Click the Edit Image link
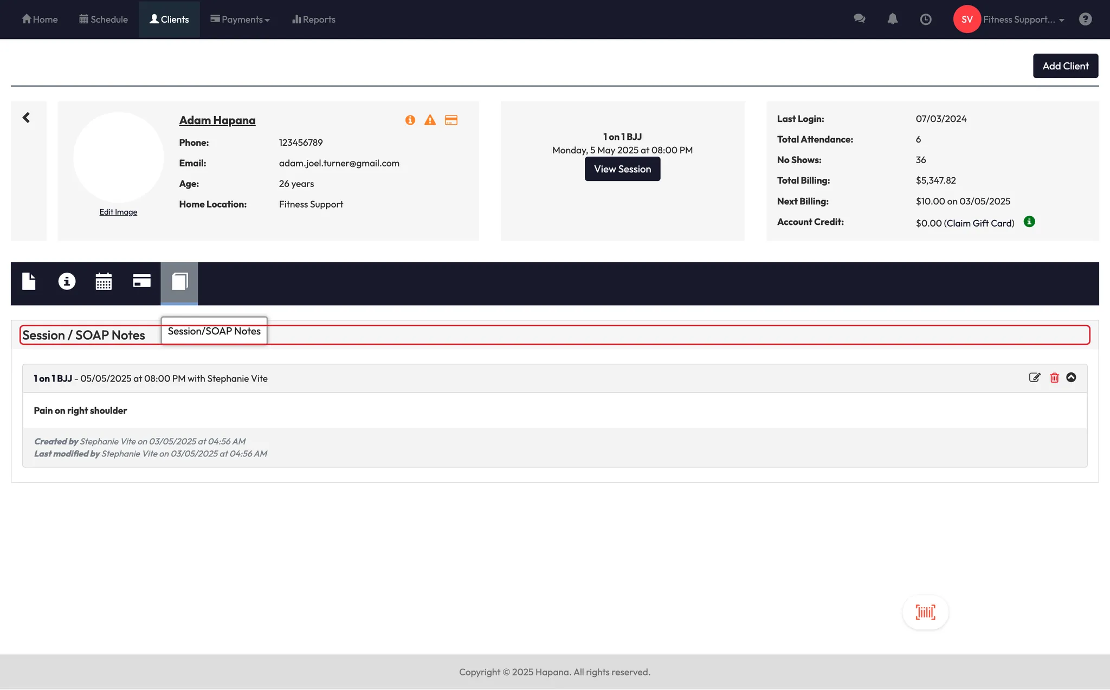This screenshot has width=1110, height=690. tap(118, 212)
